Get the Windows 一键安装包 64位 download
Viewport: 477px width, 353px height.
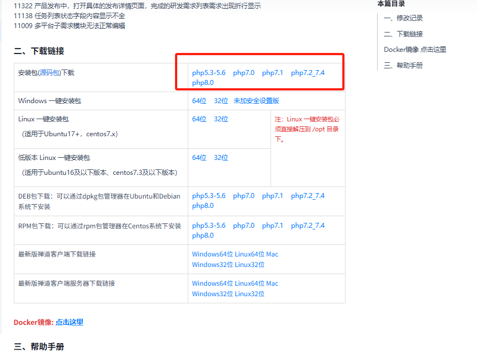[x=199, y=101]
